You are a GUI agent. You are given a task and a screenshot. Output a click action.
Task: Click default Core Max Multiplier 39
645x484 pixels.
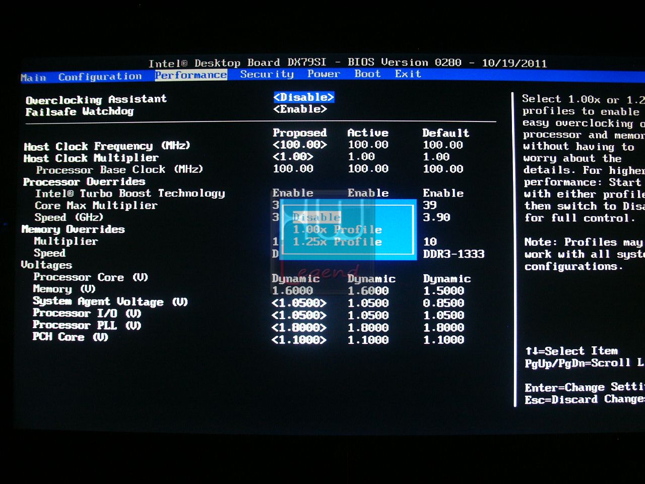pyautogui.click(x=430, y=205)
